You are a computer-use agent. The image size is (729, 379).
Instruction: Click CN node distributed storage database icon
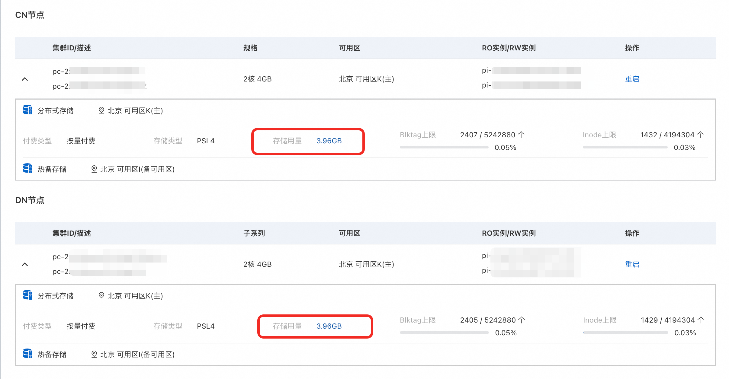coord(27,110)
